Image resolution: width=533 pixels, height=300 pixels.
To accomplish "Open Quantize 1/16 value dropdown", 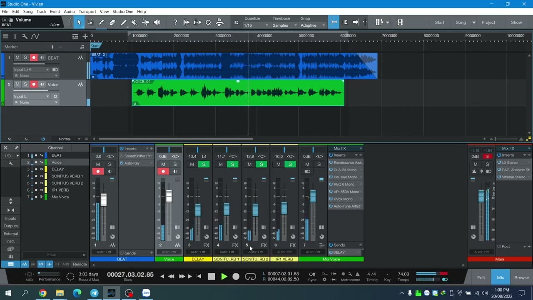I will (x=256, y=25).
